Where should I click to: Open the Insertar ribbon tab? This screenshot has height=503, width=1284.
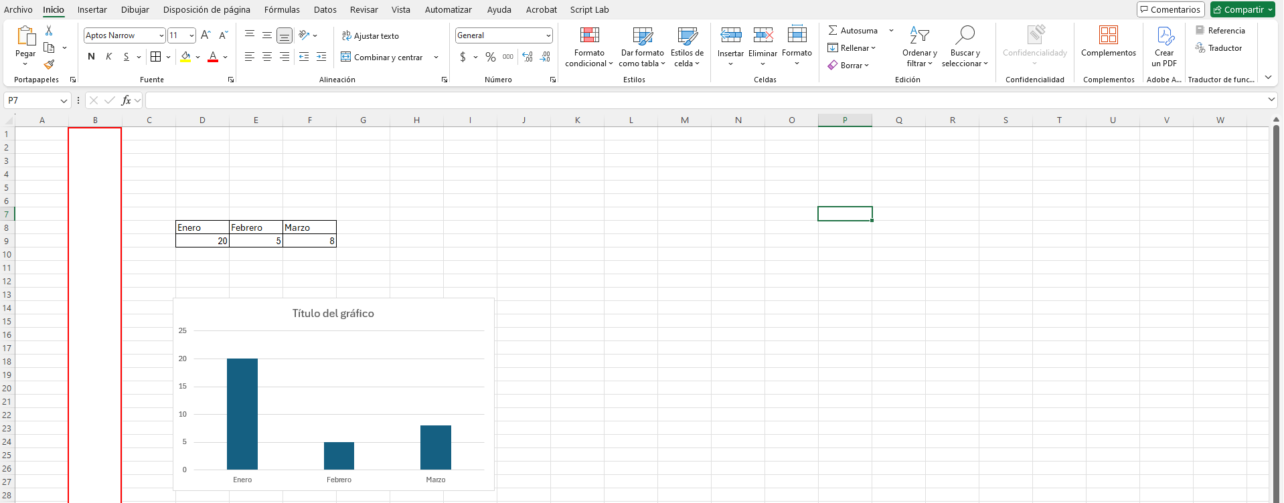[x=92, y=9]
